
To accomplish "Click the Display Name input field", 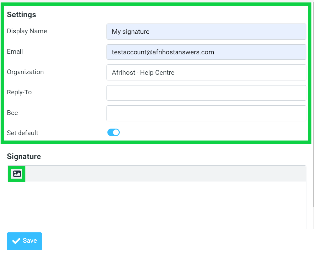I will pos(206,32).
